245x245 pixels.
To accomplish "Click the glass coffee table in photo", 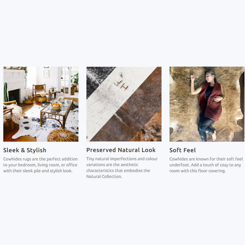I will 57,112.
